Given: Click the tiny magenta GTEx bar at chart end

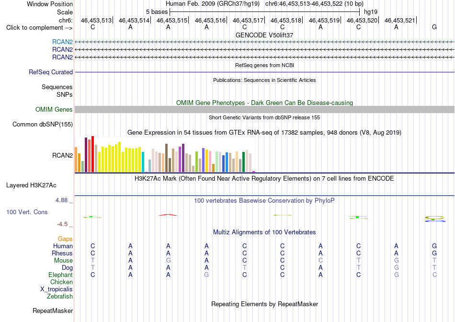Looking at the screenshot, I should [254, 172].
